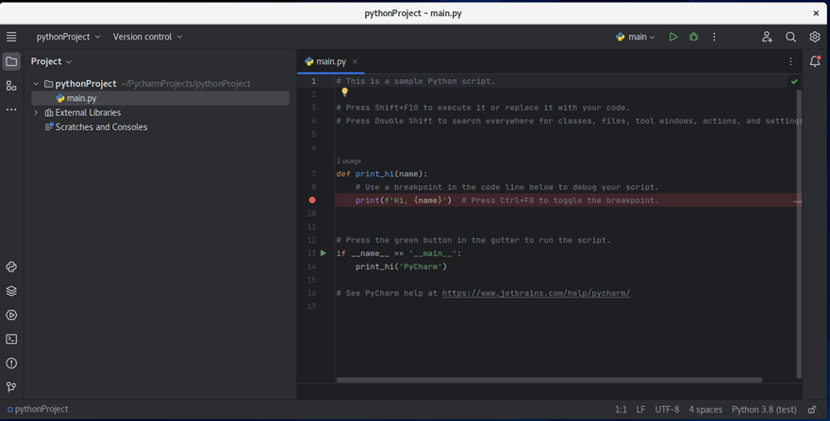Click the "if __name__ == '__main__':" line

[399, 253]
